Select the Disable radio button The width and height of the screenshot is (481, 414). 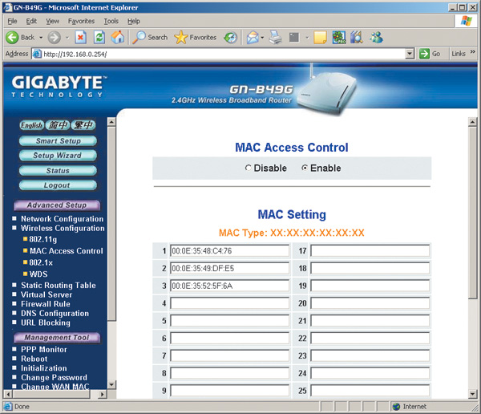[248, 168]
